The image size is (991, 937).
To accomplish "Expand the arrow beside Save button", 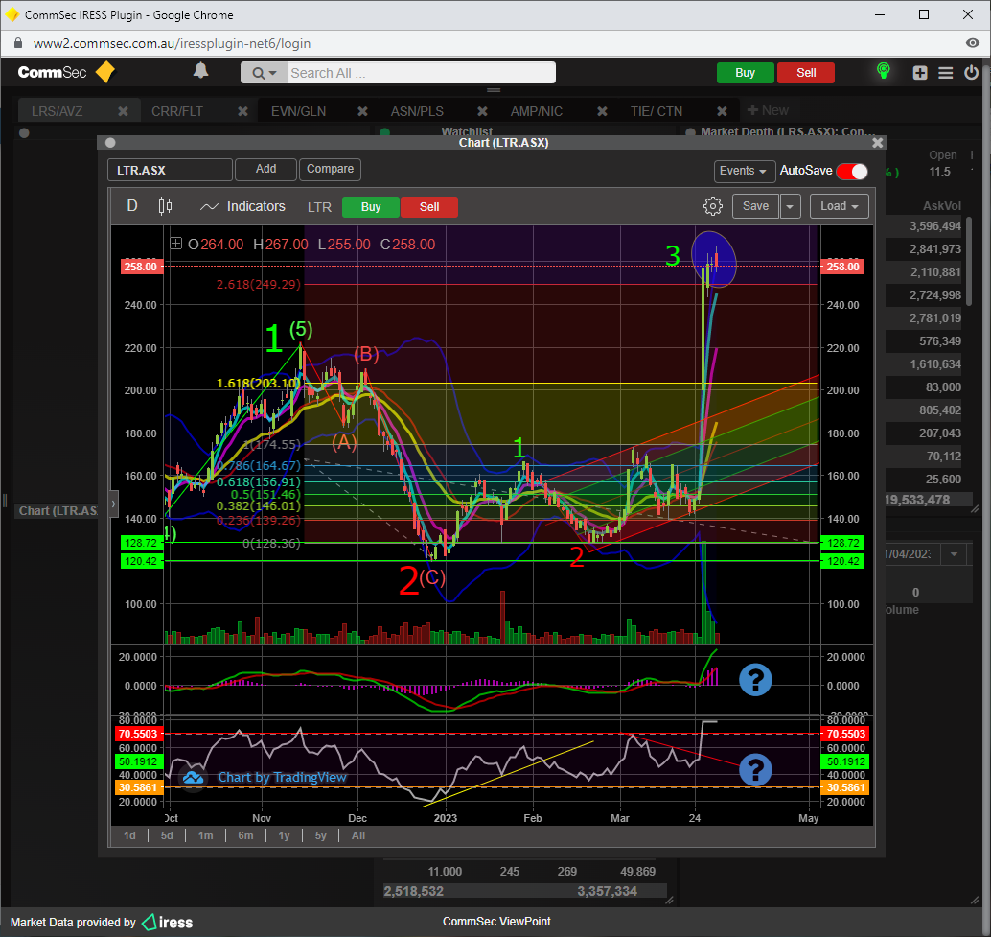I will point(790,206).
